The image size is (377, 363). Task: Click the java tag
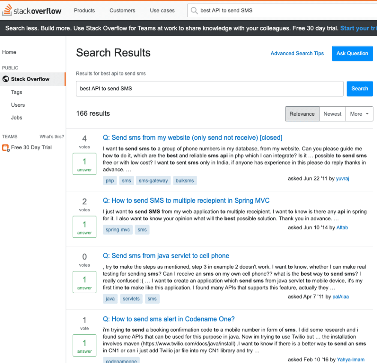(x=110, y=299)
